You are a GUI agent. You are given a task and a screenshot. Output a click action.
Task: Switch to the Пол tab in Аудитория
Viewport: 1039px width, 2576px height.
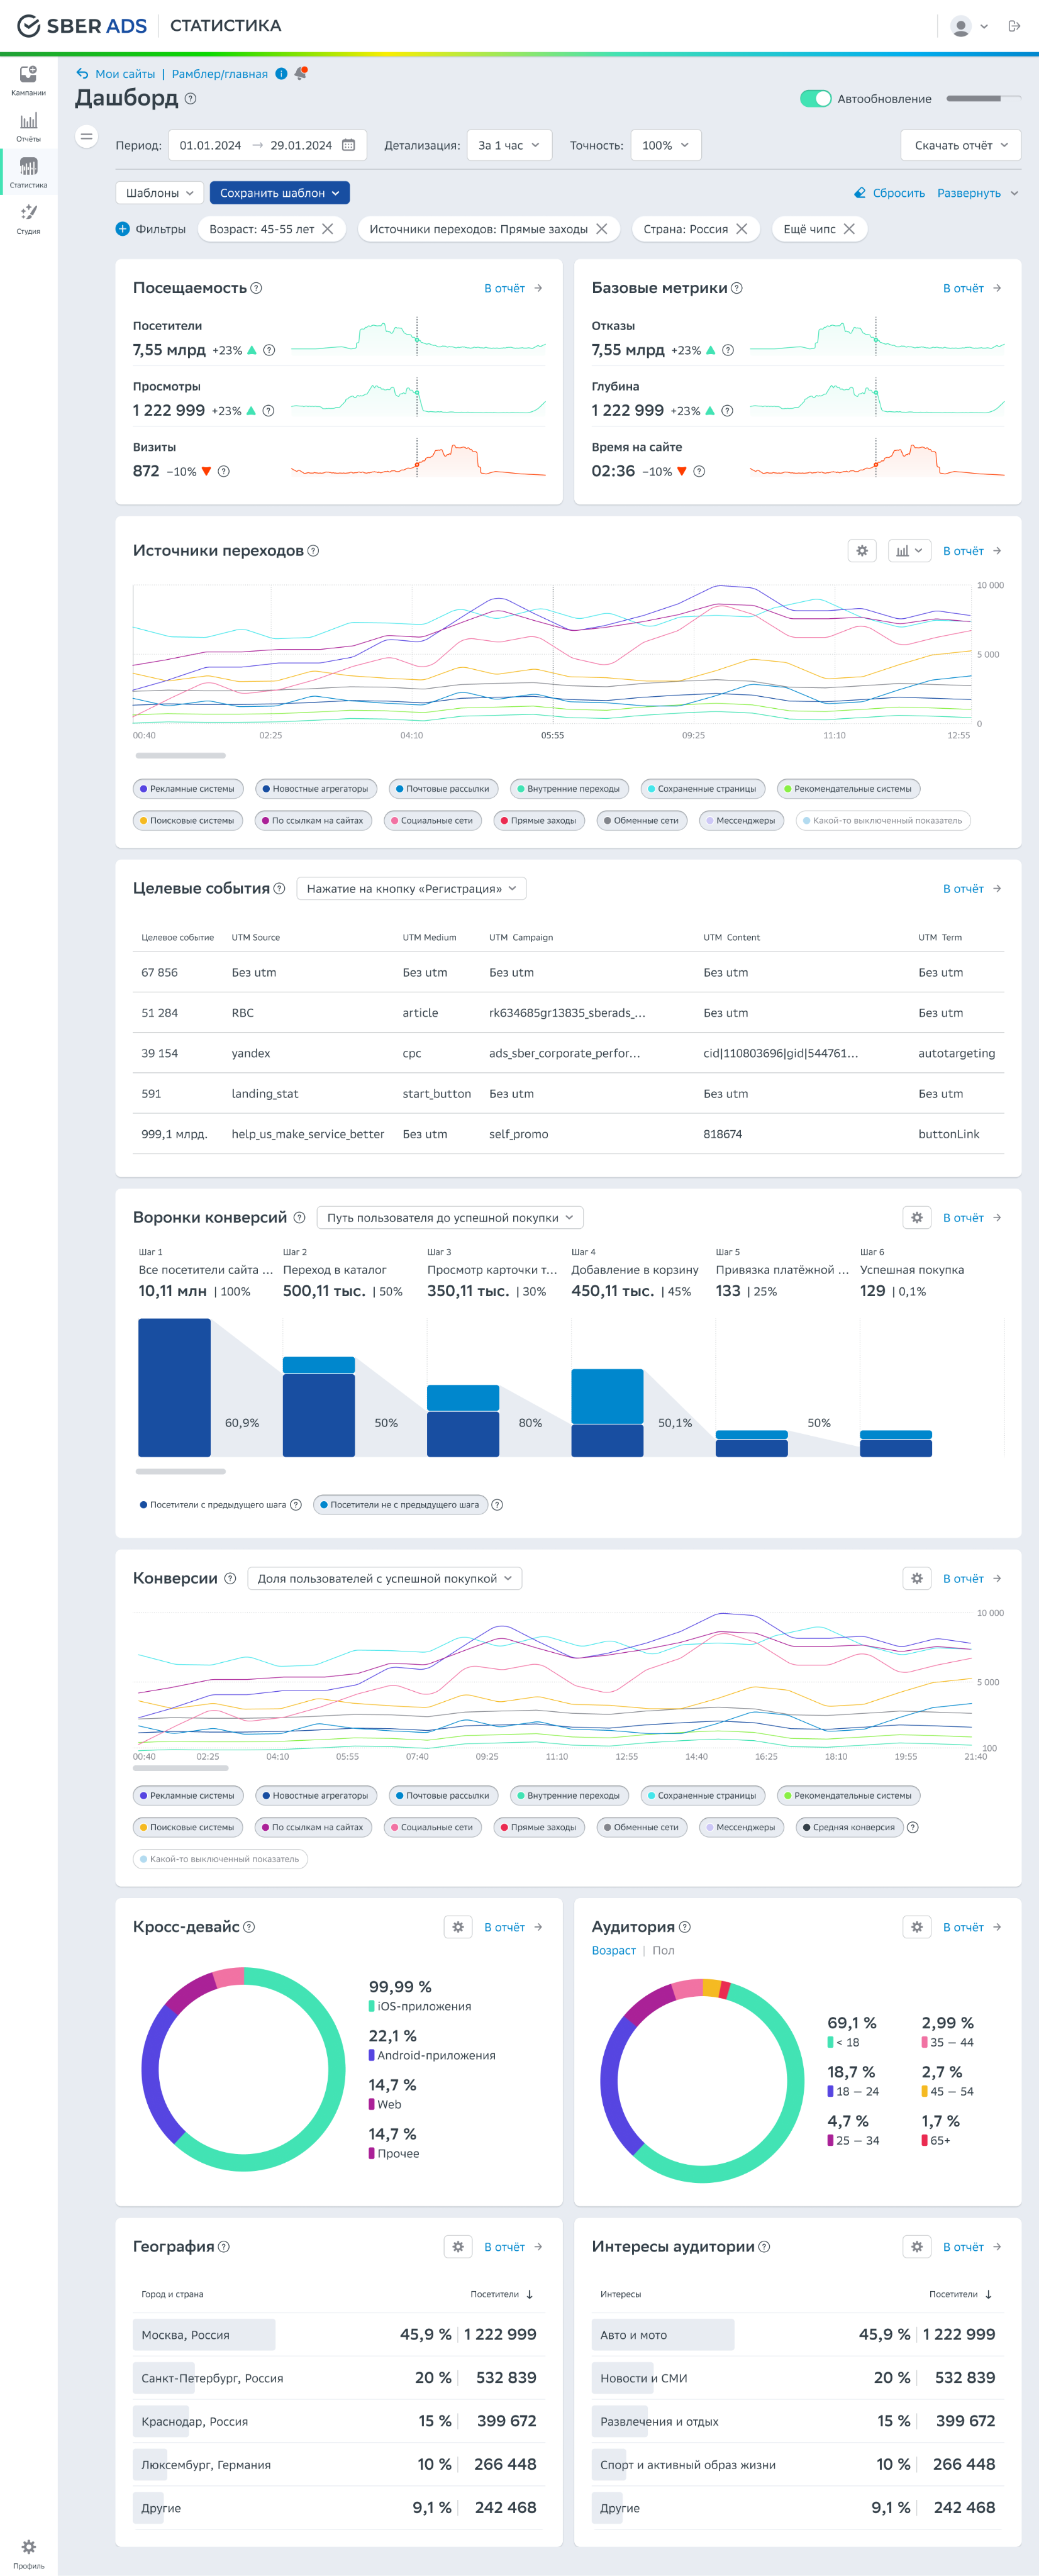click(663, 1951)
